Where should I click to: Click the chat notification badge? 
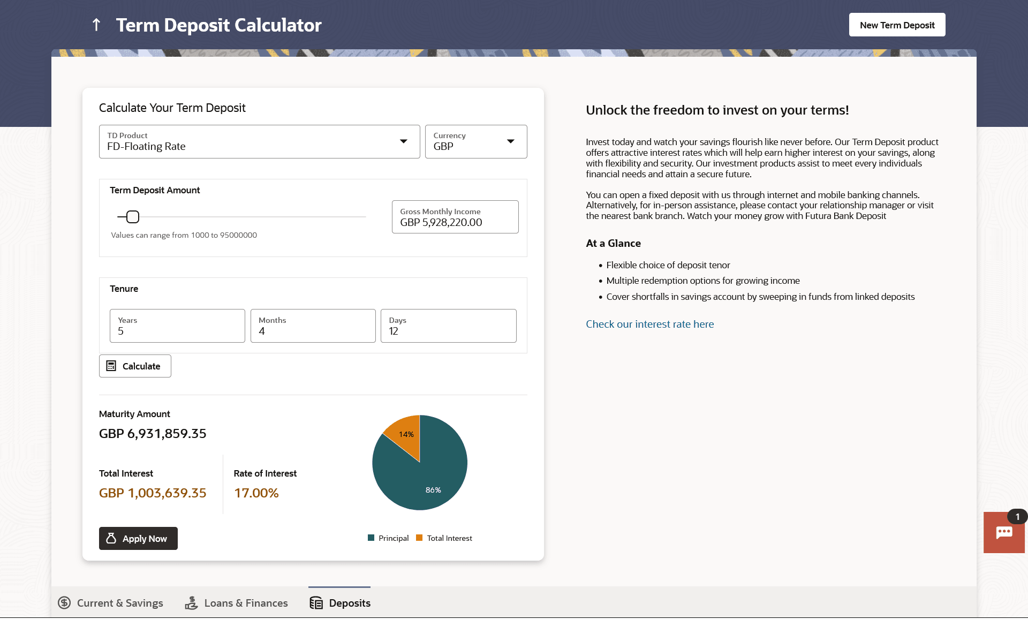coord(1017,517)
